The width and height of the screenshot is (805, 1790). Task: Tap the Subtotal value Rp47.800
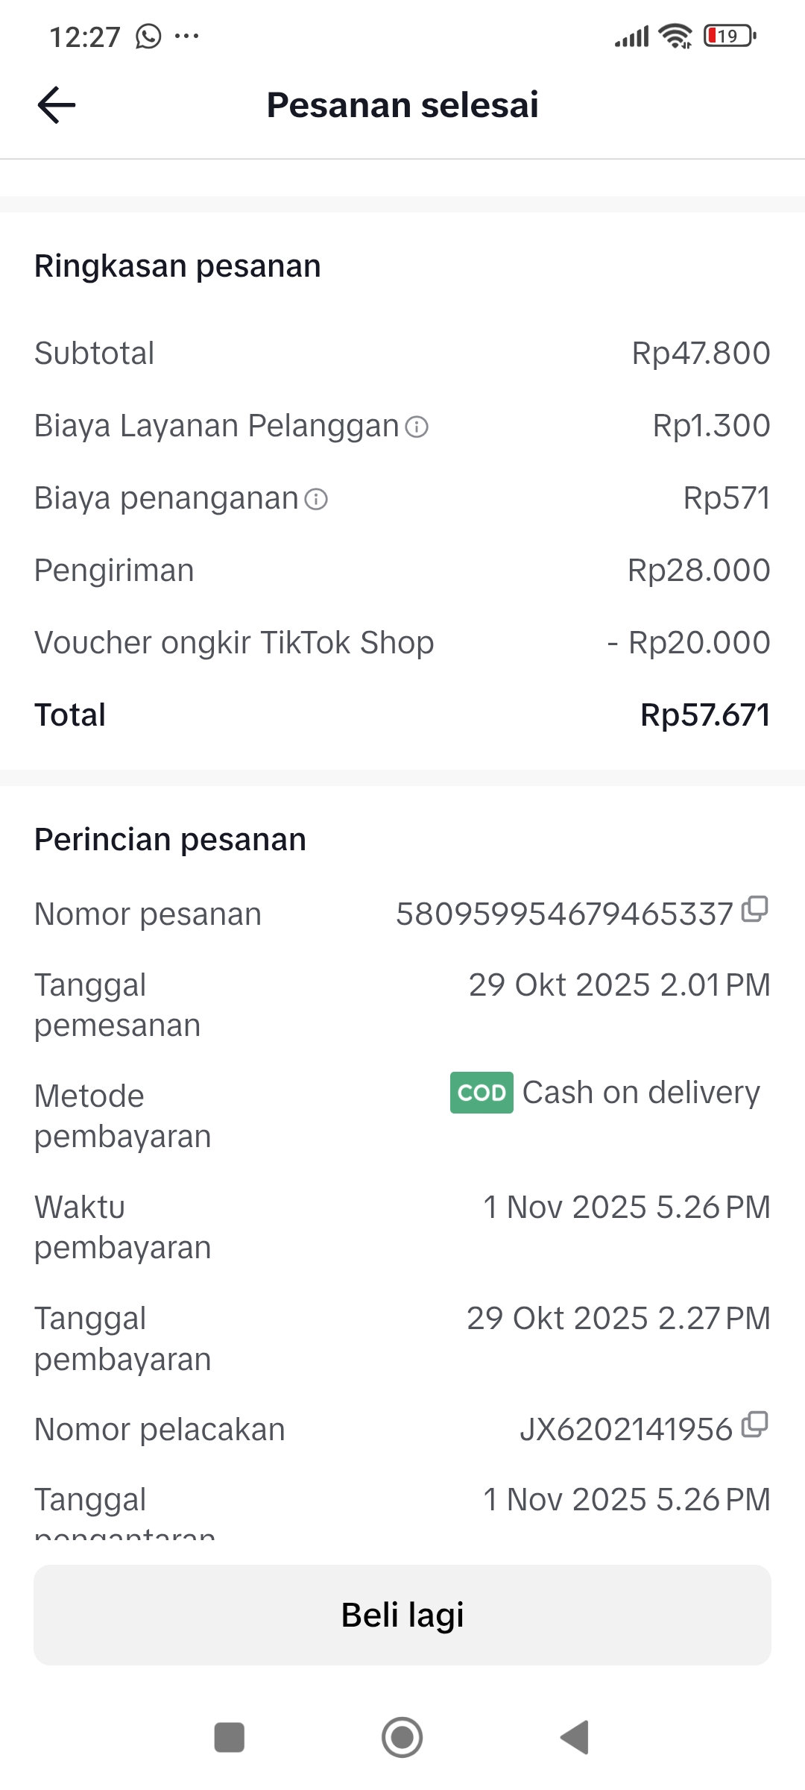click(x=701, y=354)
